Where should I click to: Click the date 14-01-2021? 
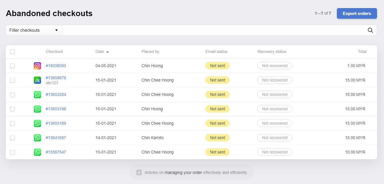pos(106,138)
